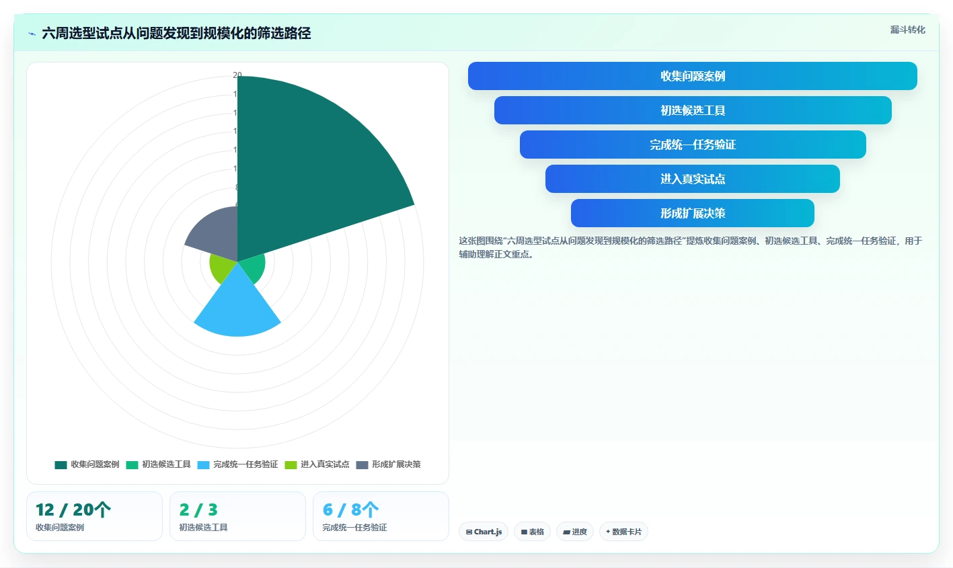This screenshot has height=568, width=953.
Task: Select the 收集问题案例 funnel bar
Action: (693, 76)
